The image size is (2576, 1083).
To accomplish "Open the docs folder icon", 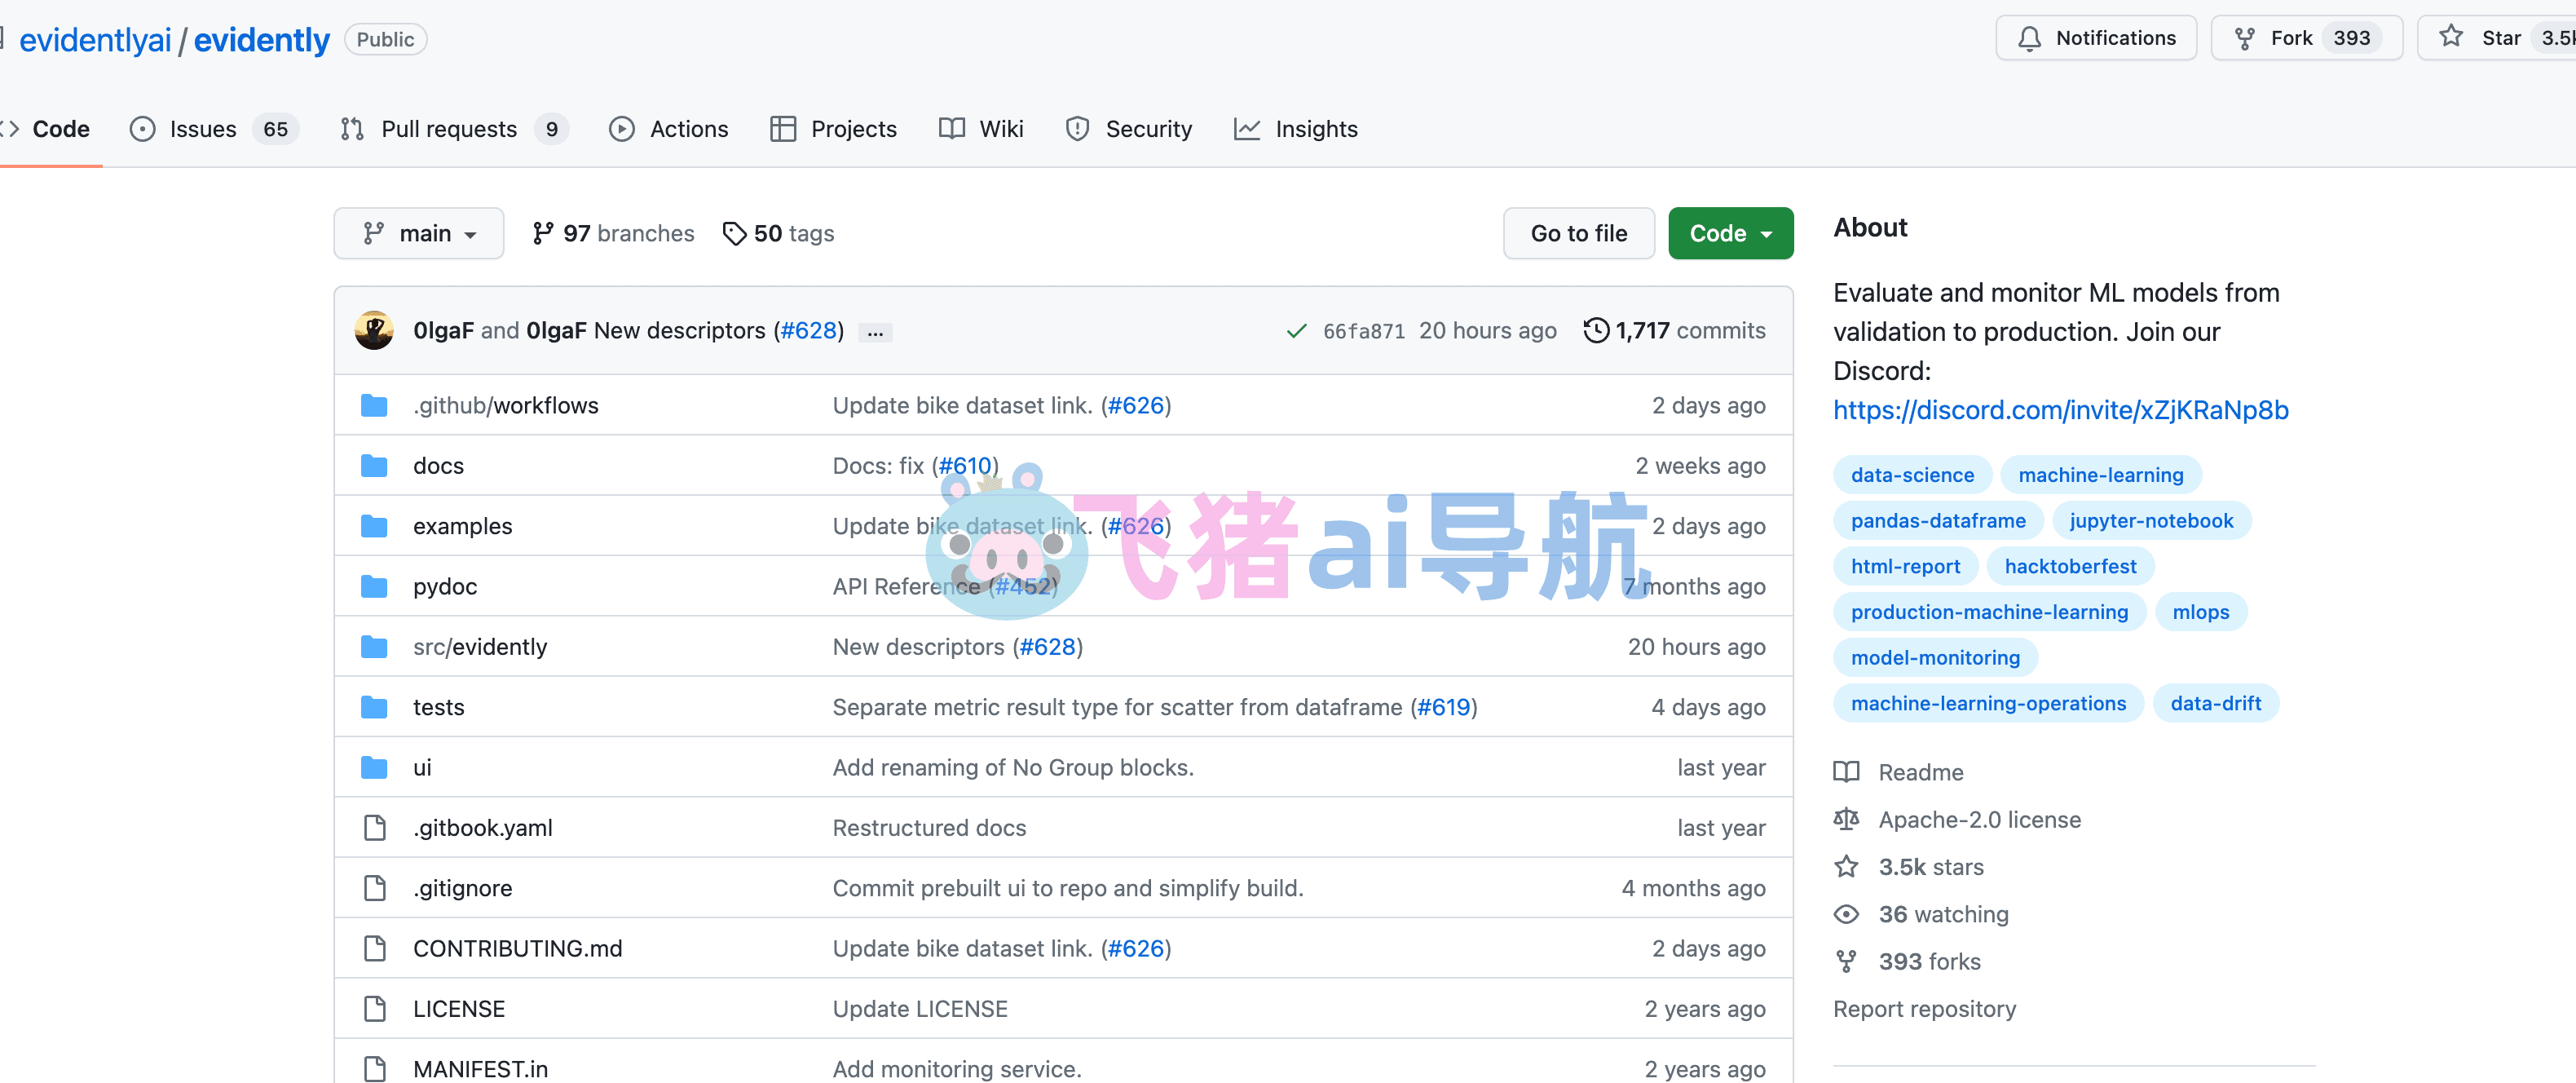I will coord(374,465).
